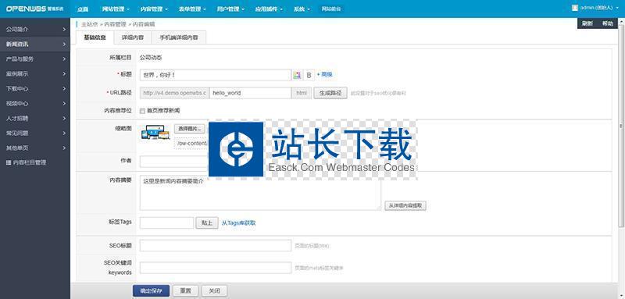Click the 选择图片 button
Image resolution: width=625 pixels, height=299 pixels.
(189, 129)
